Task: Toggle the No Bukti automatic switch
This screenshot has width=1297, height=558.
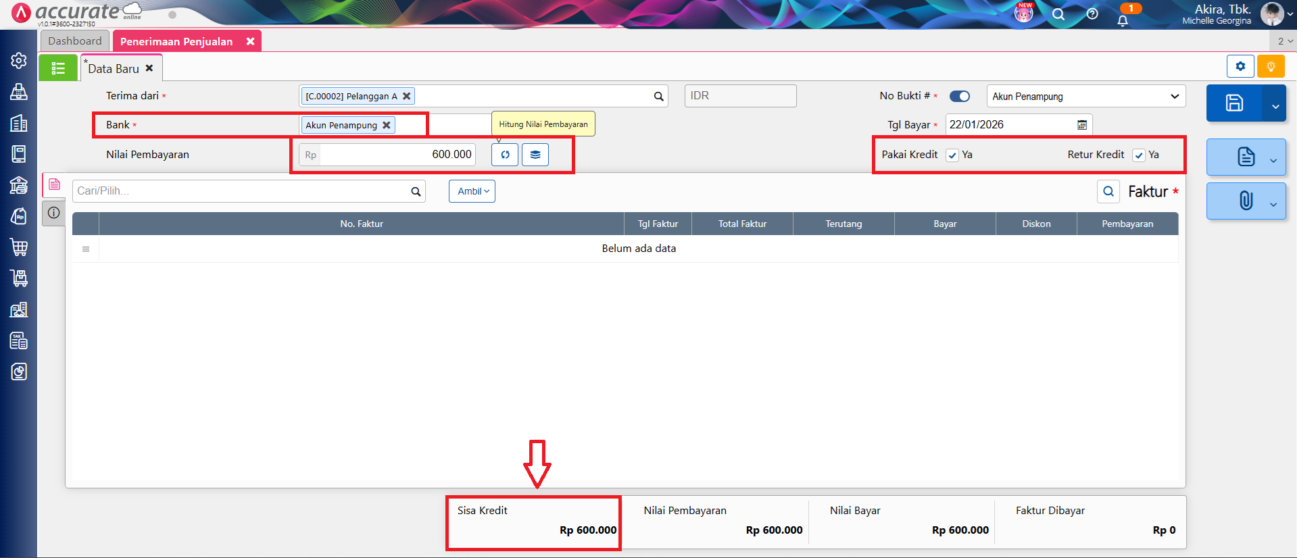Action: (x=959, y=97)
